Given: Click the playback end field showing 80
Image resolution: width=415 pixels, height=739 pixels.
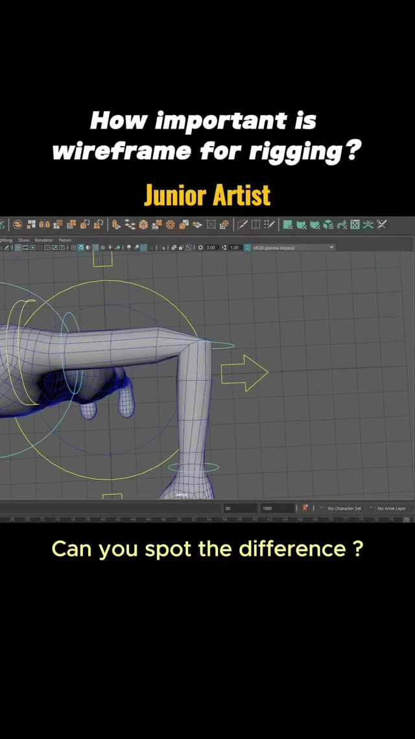Looking at the screenshot, I should [240, 508].
